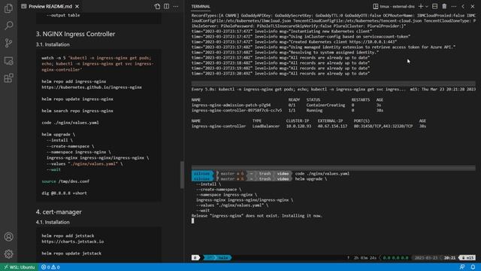Click the 'helm repo update ingress-nginx' line

[x=77, y=99]
